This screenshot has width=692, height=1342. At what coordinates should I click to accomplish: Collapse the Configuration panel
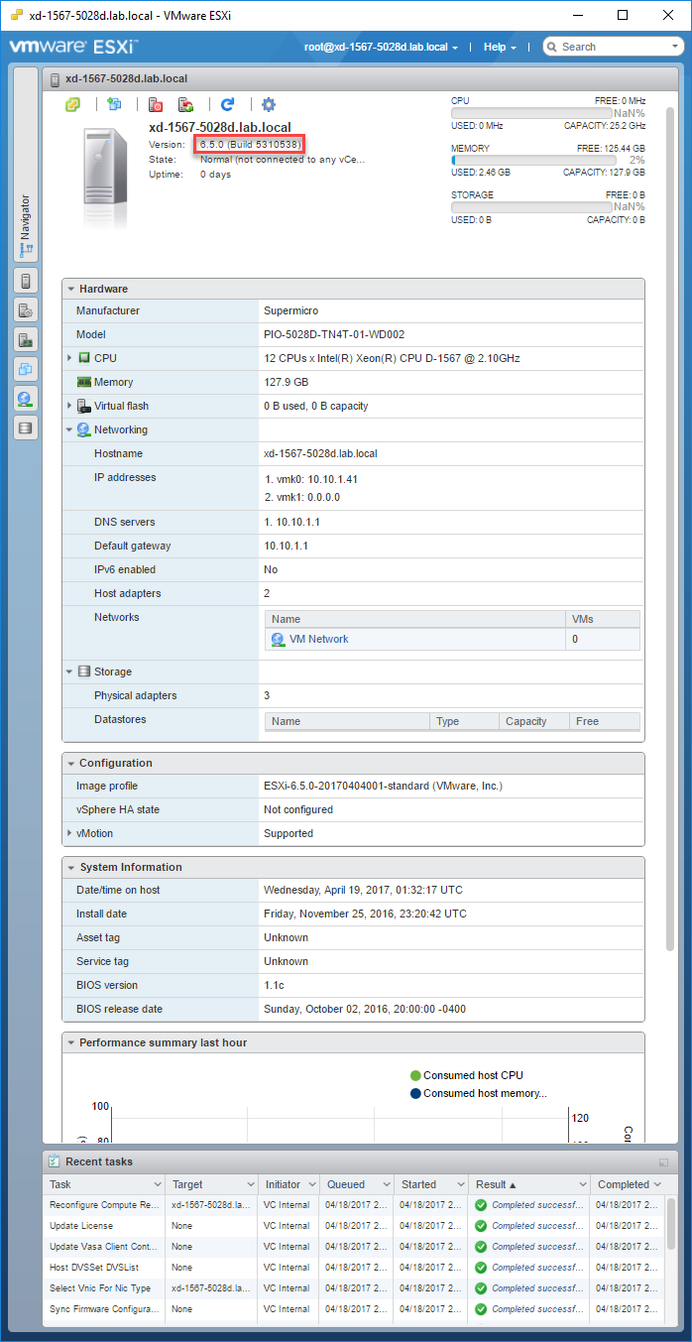coord(70,763)
